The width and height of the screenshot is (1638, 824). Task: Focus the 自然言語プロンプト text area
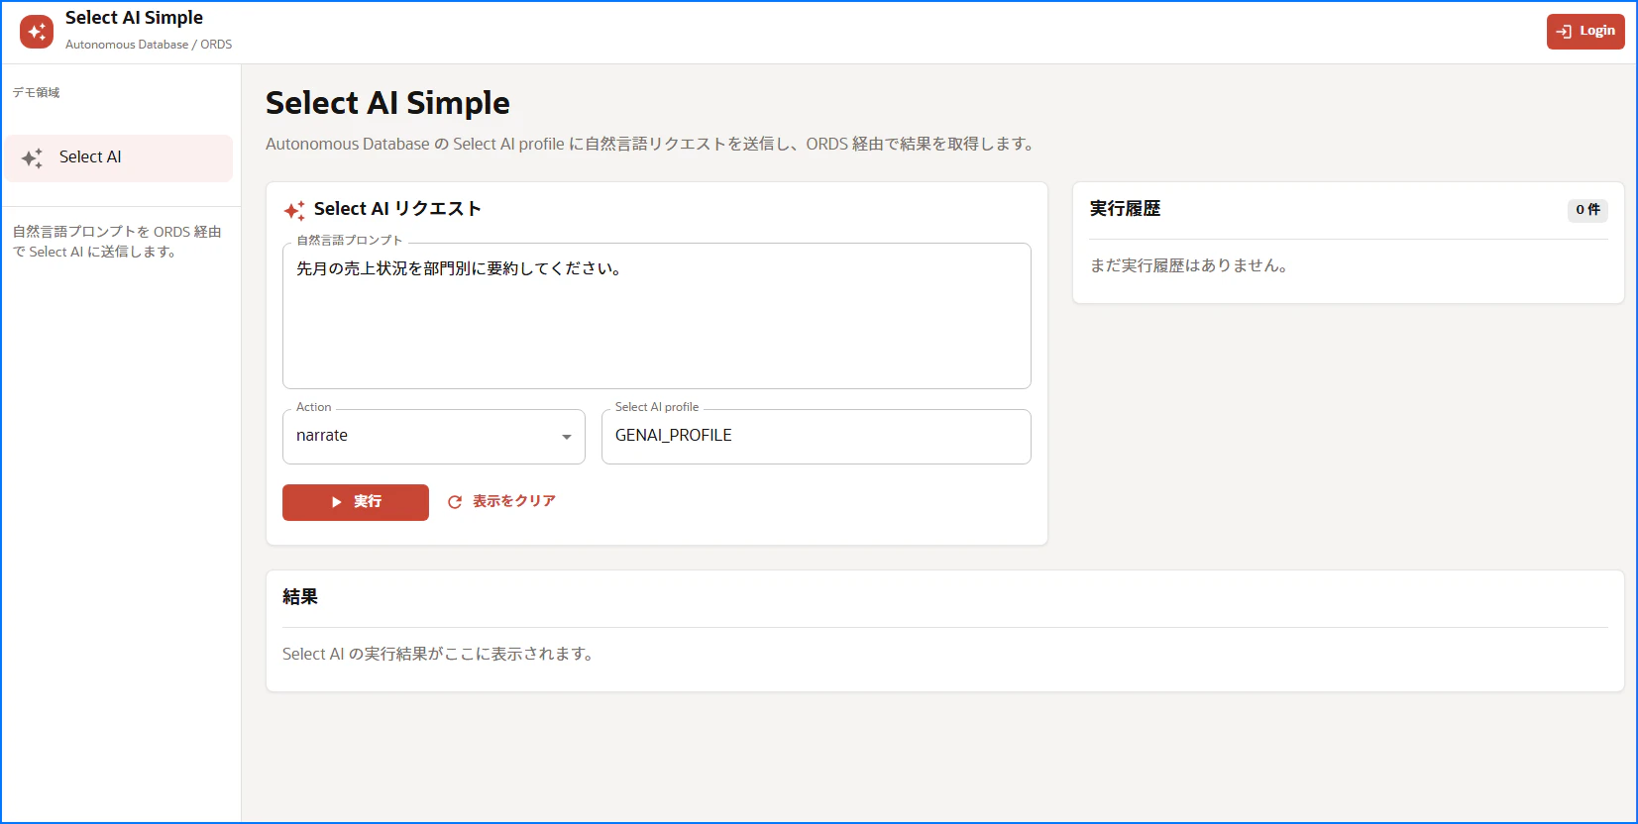tap(657, 316)
